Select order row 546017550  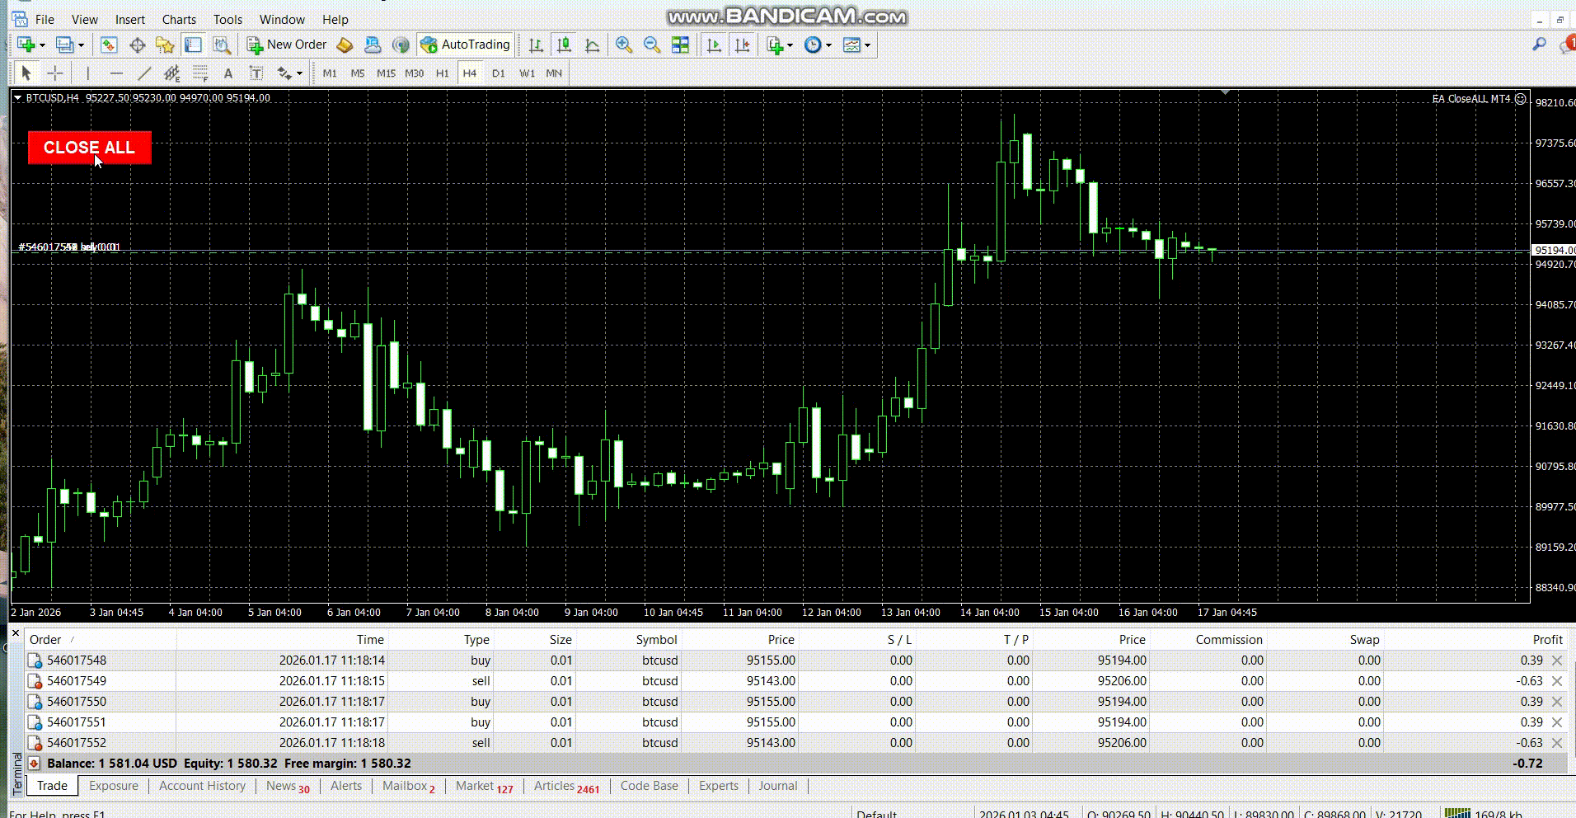click(795, 702)
